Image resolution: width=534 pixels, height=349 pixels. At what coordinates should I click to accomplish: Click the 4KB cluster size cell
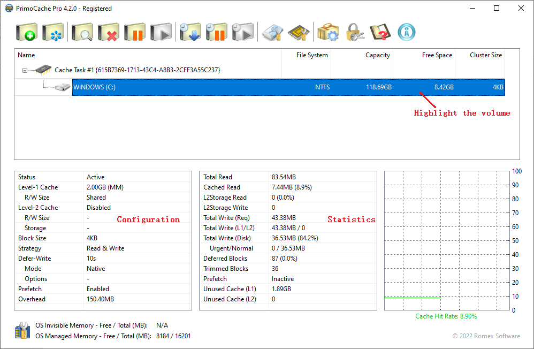point(498,87)
